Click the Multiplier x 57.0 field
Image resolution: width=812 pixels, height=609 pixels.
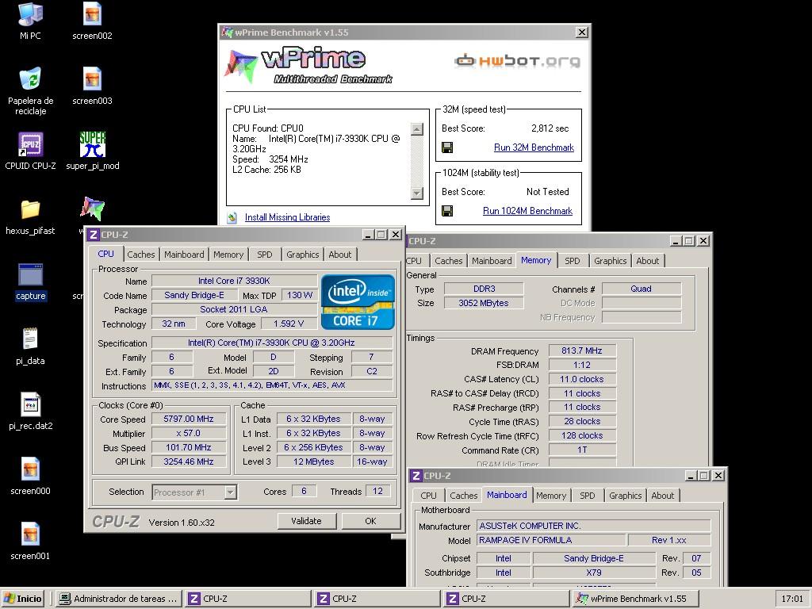coord(189,433)
